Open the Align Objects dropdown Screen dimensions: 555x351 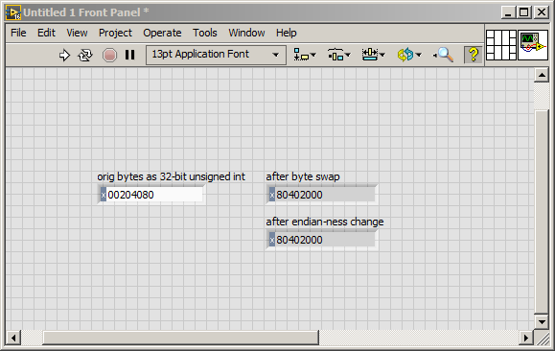coord(305,55)
